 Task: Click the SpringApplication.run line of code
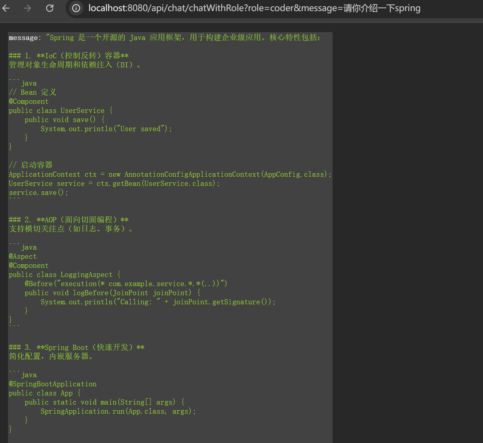[x=118, y=411]
